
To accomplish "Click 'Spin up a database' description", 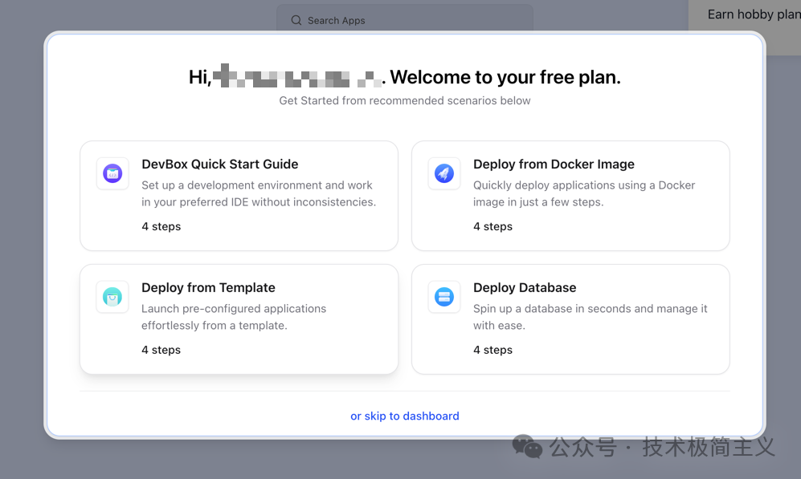I will (590, 317).
